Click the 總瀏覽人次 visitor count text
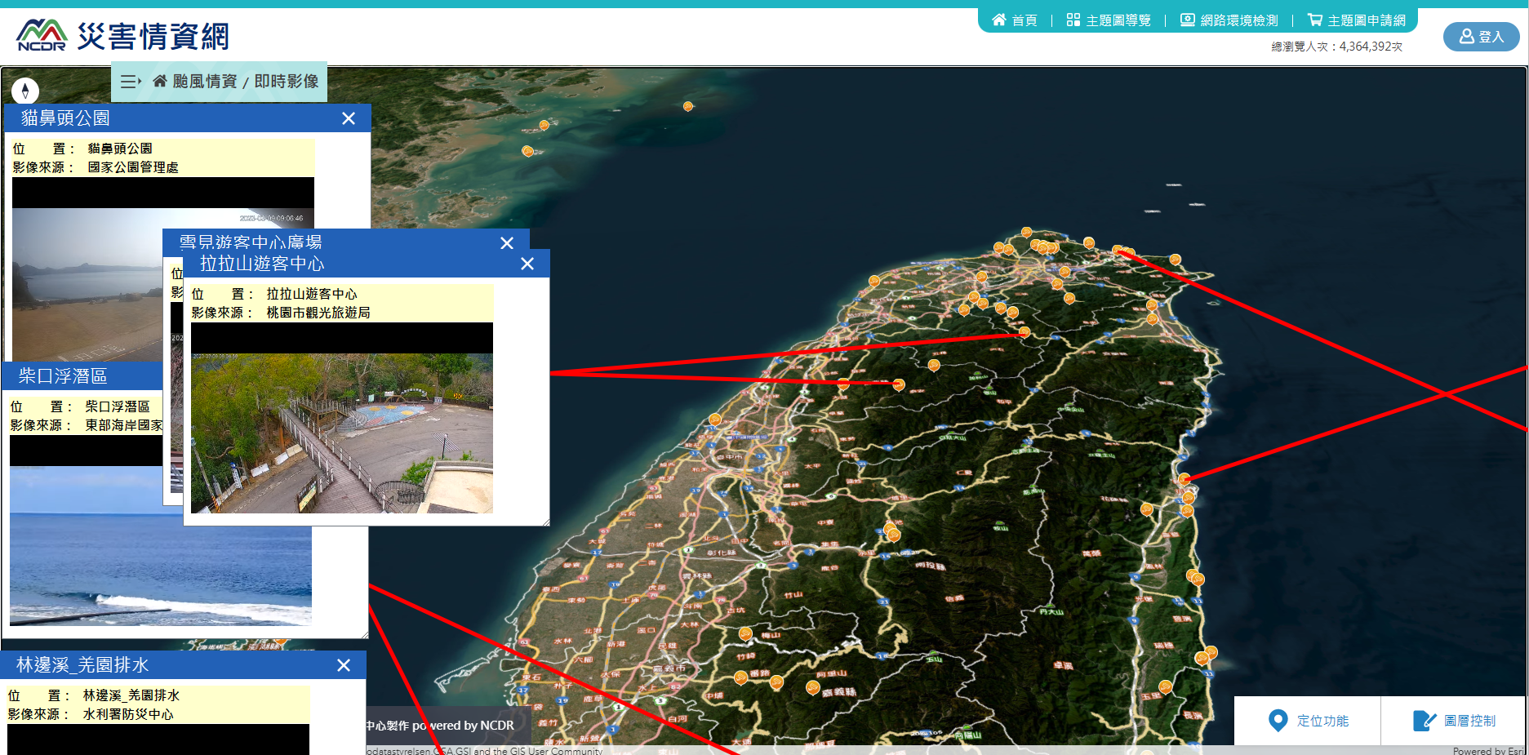Image resolution: width=1529 pixels, height=755 pixels. pyautogui.click(x=1336, y=47)
